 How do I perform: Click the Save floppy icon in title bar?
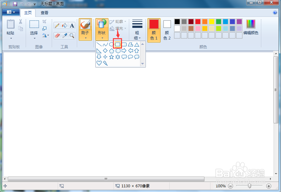[x=15, y=4]
